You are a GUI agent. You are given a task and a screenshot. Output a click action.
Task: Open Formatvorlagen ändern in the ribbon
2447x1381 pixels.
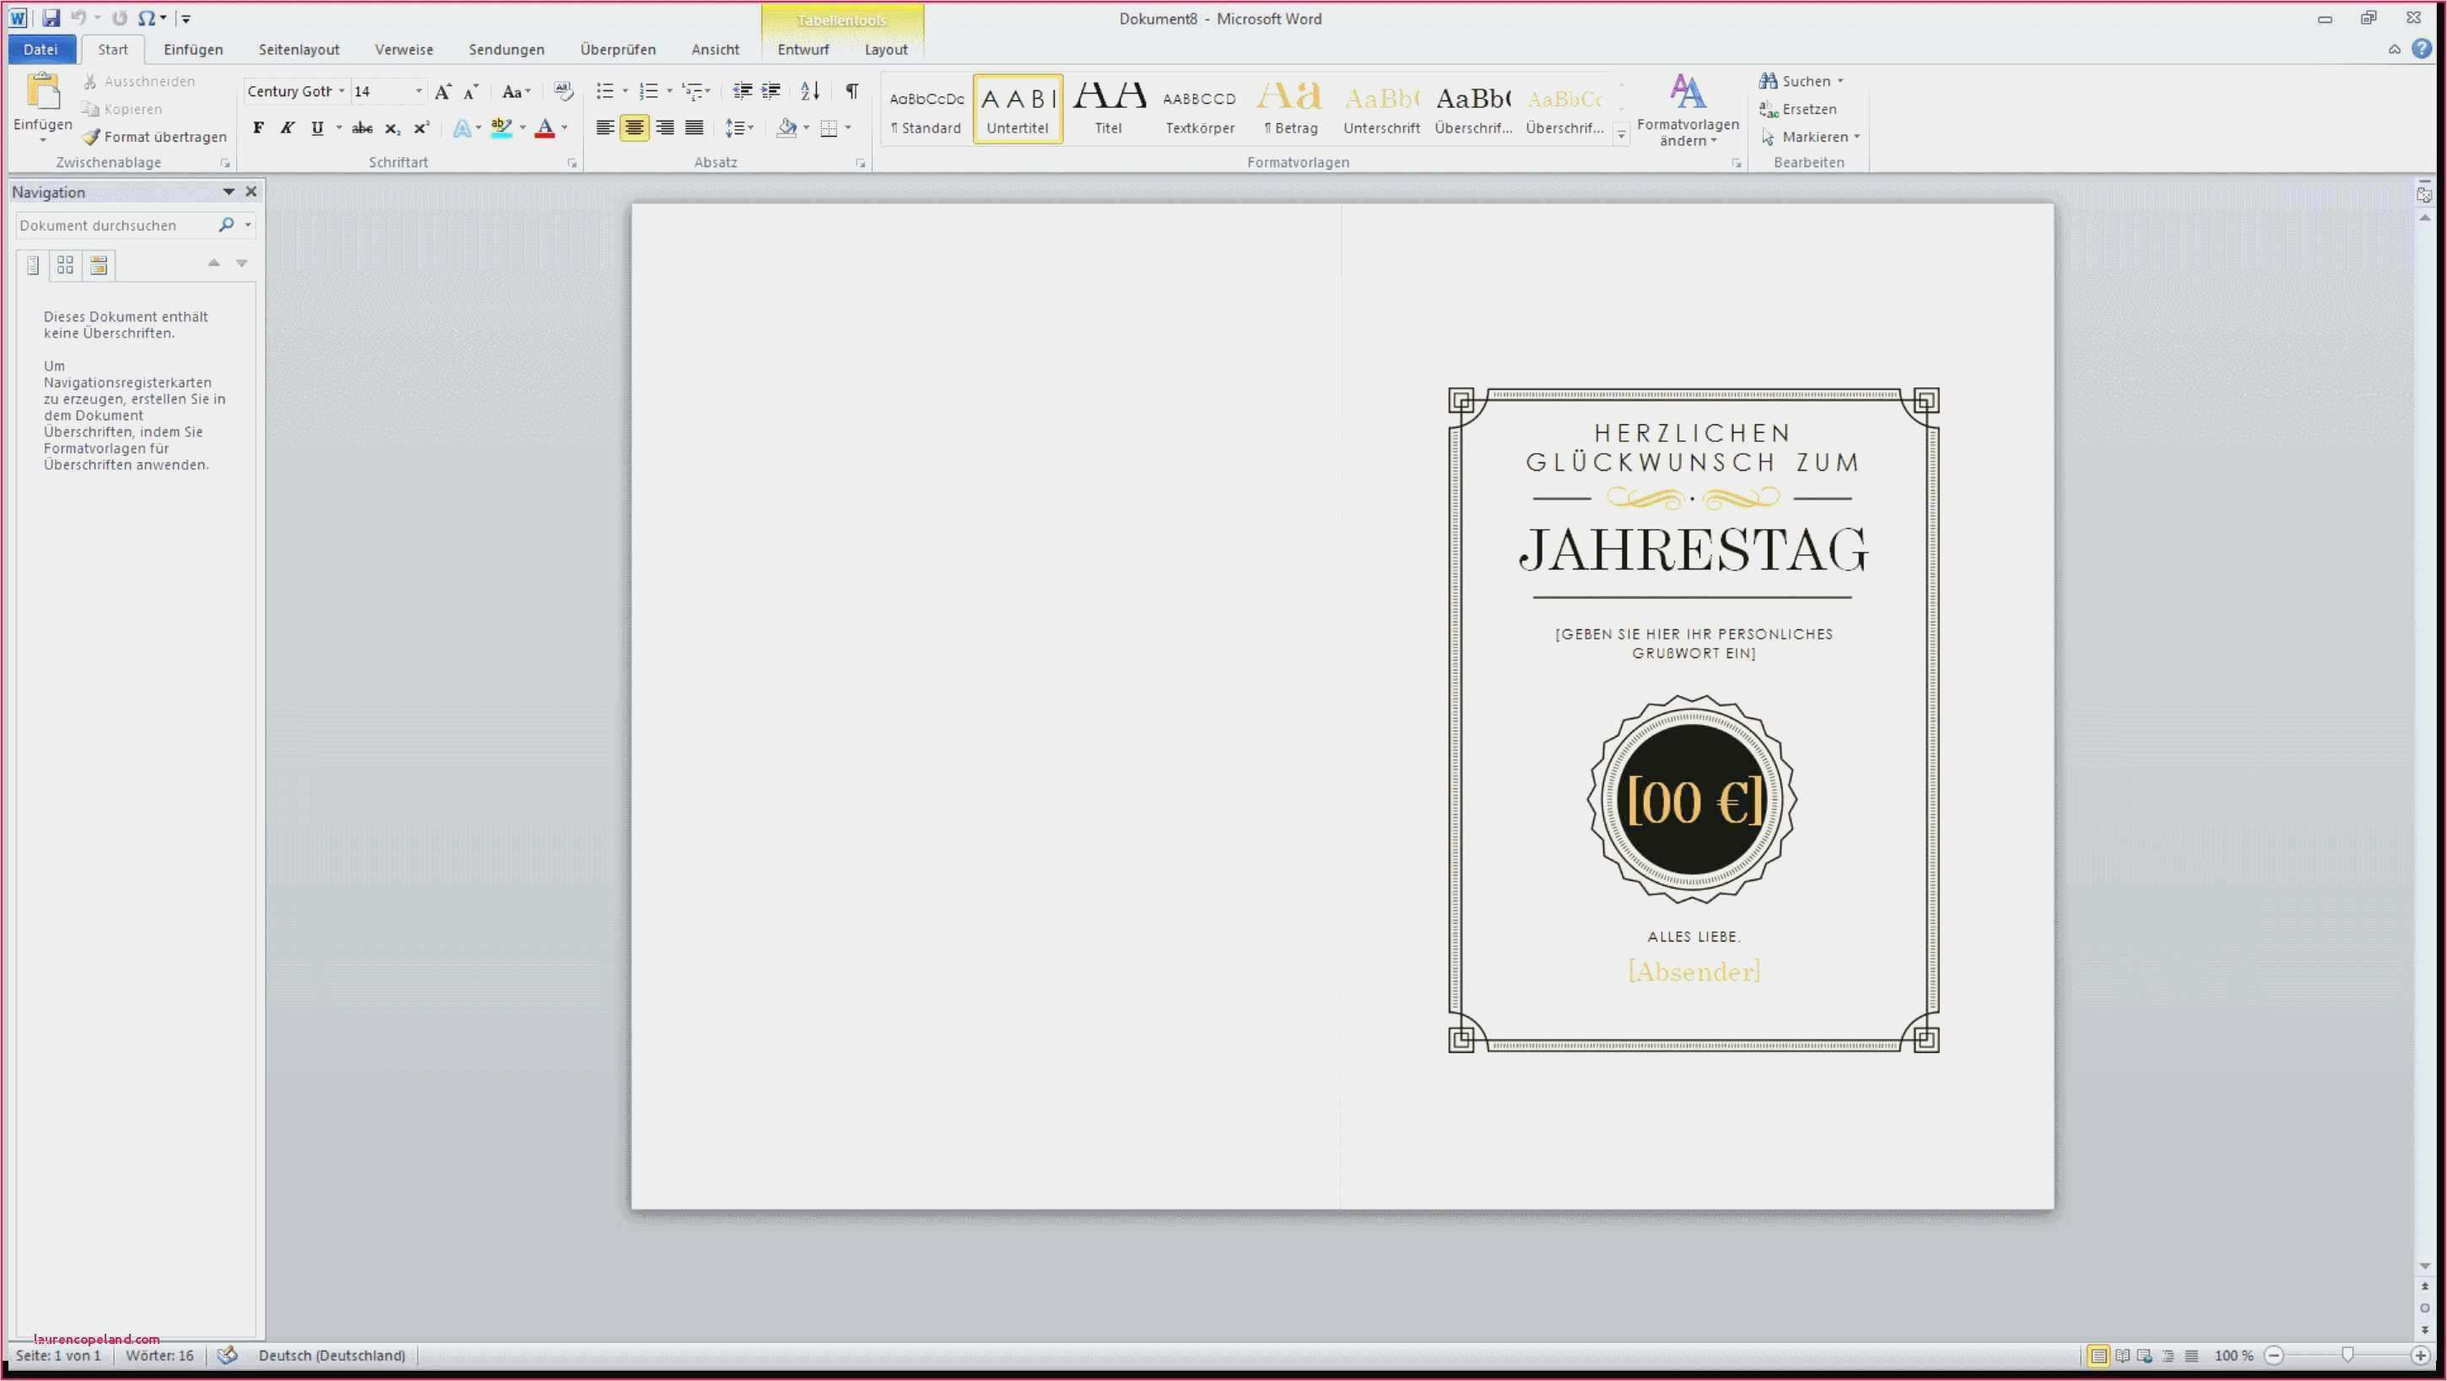click(1689, 109)
